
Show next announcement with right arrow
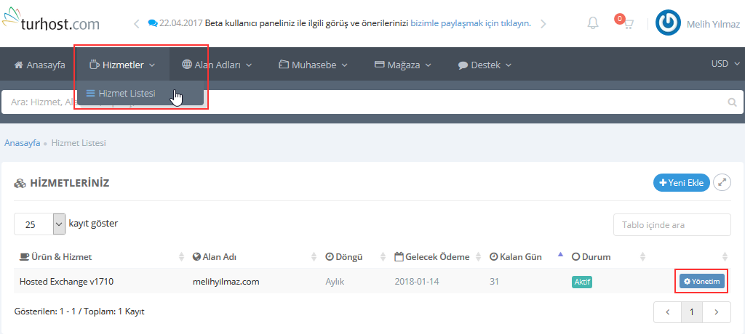[543, 24]
